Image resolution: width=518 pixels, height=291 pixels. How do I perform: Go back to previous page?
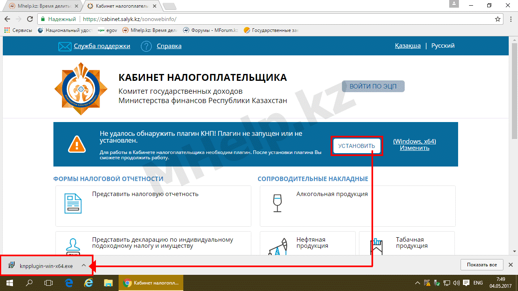click(7, 19)
